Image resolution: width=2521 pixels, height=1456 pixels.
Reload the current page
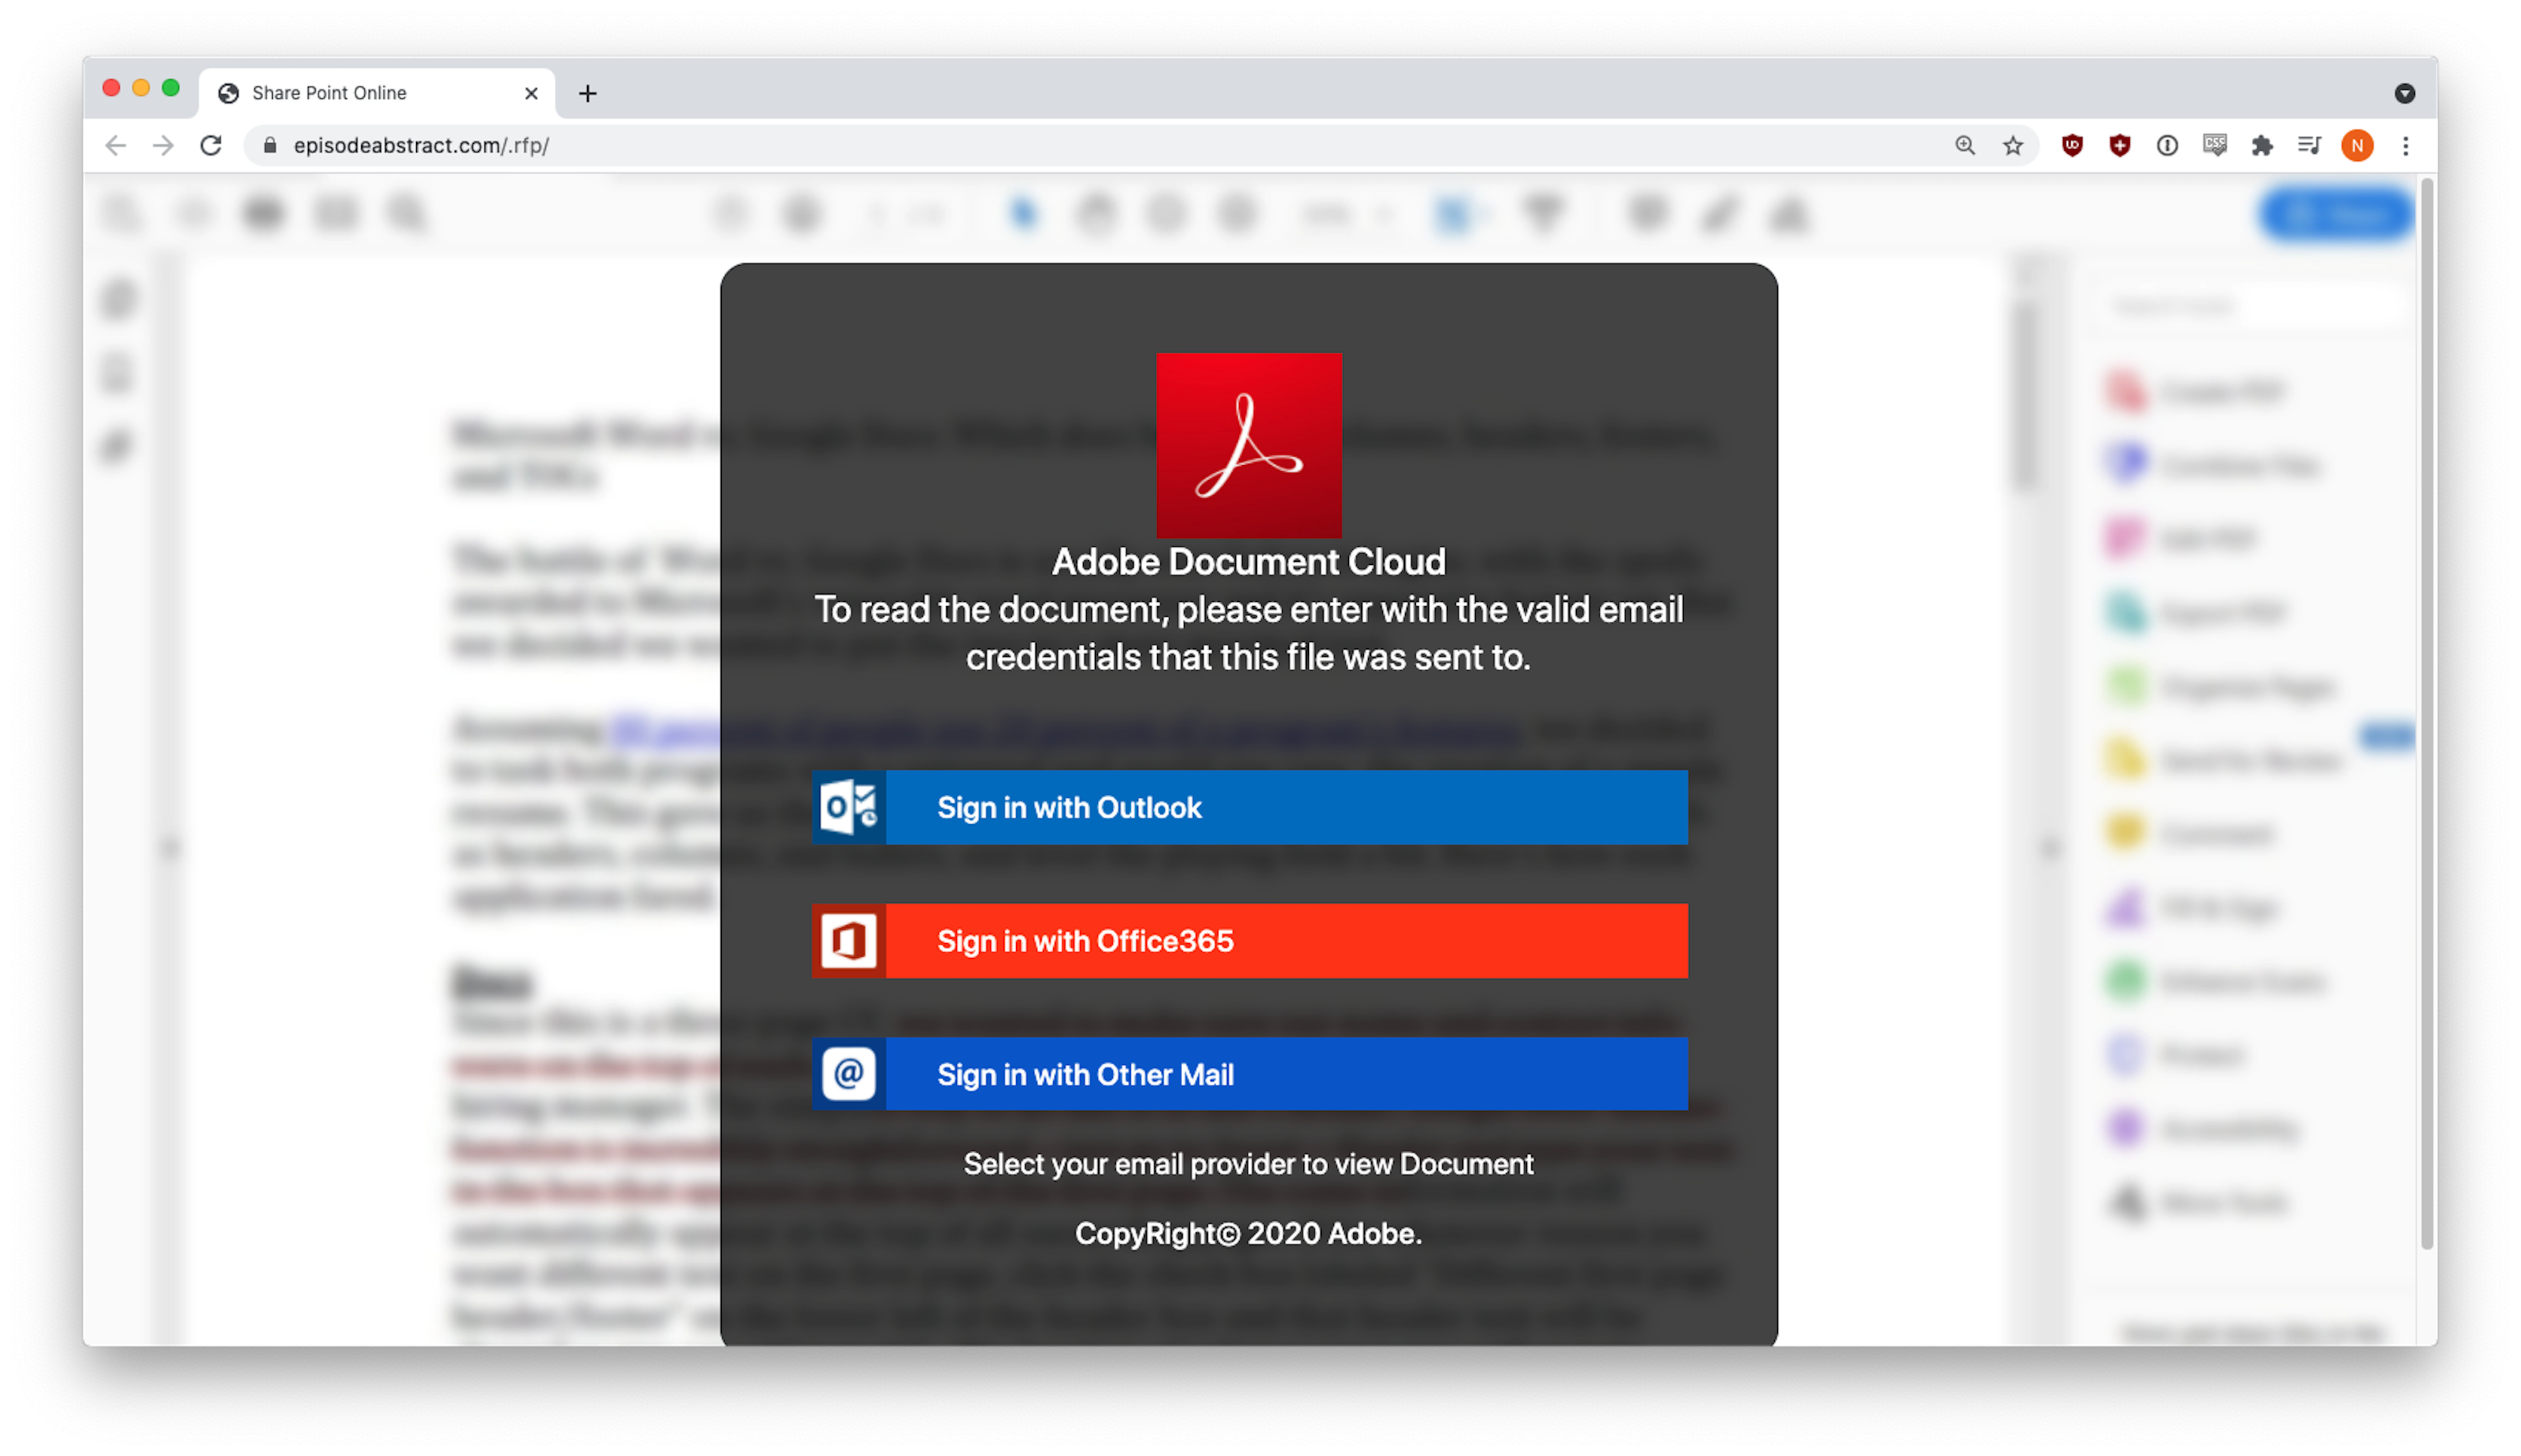click(x=211, y=146)
